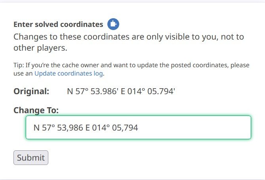Click the words 'use an' before the link
Screen dimensions: 265x180
[x=23, y=74]
